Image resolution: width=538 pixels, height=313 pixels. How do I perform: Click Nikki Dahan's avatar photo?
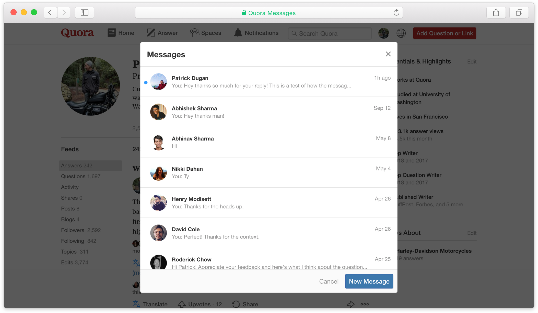pyautogui.click(x=158, y=172)
